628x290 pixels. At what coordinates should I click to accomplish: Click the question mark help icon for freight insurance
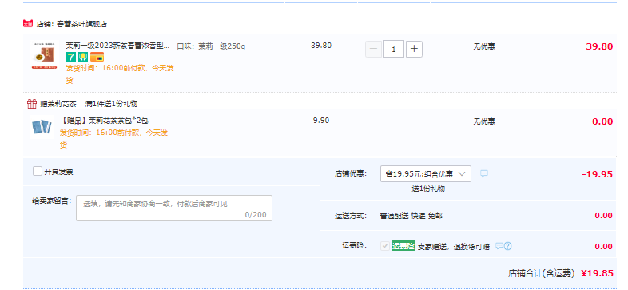click(x=507, y=246)
